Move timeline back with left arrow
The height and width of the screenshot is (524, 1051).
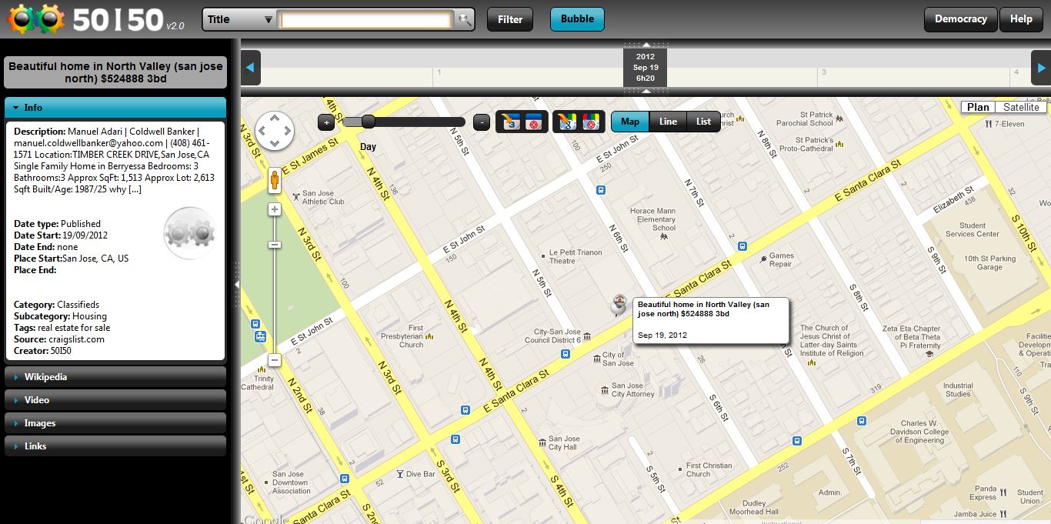[251, 68]
